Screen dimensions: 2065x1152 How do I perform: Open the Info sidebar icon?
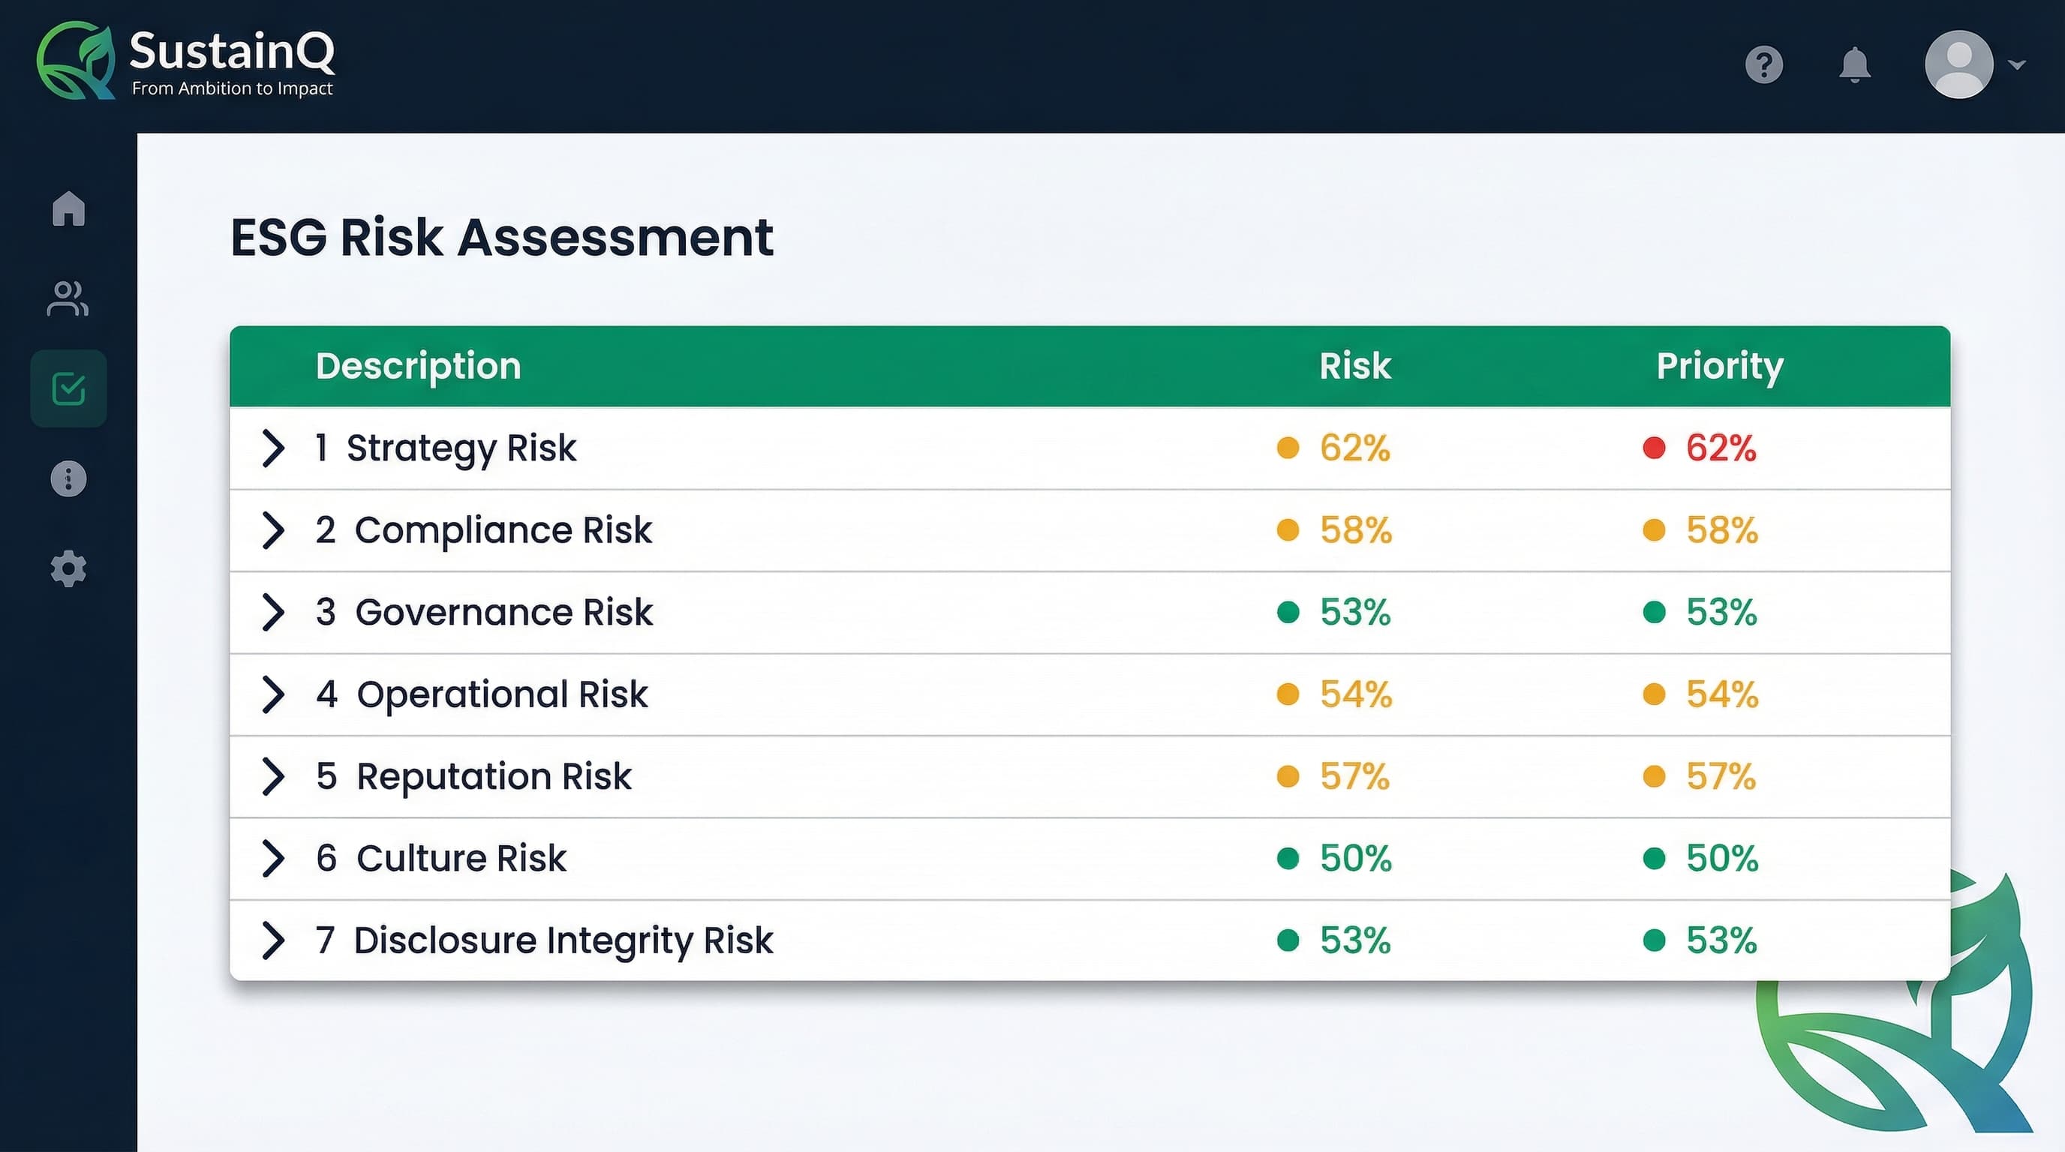[68, 479]
